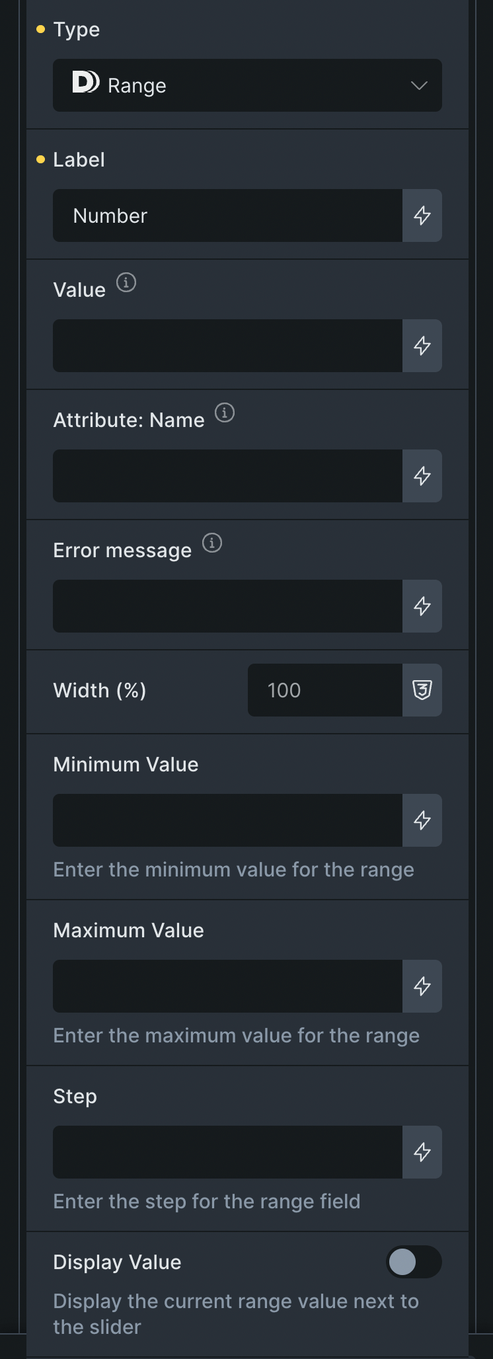Open dynamic data for Error message
The height and width of the screenshot is (1359, 493).
[x=422, y=606]
